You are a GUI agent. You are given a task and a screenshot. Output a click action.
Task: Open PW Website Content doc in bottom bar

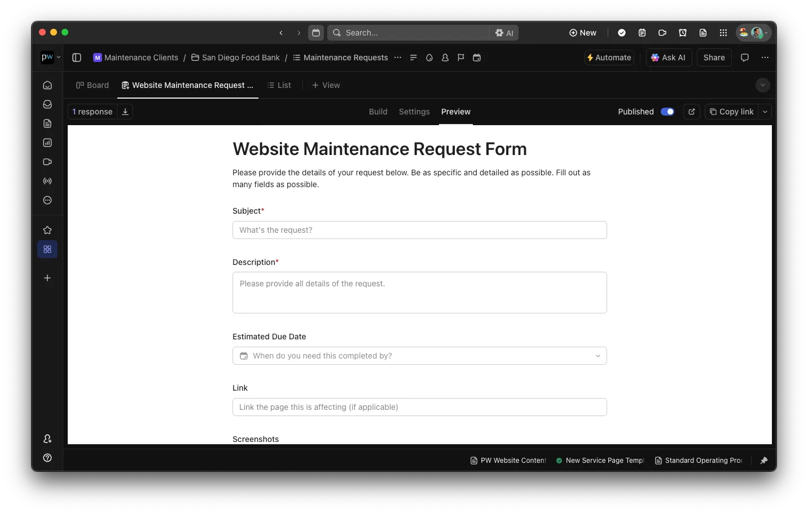click(508, 461)
